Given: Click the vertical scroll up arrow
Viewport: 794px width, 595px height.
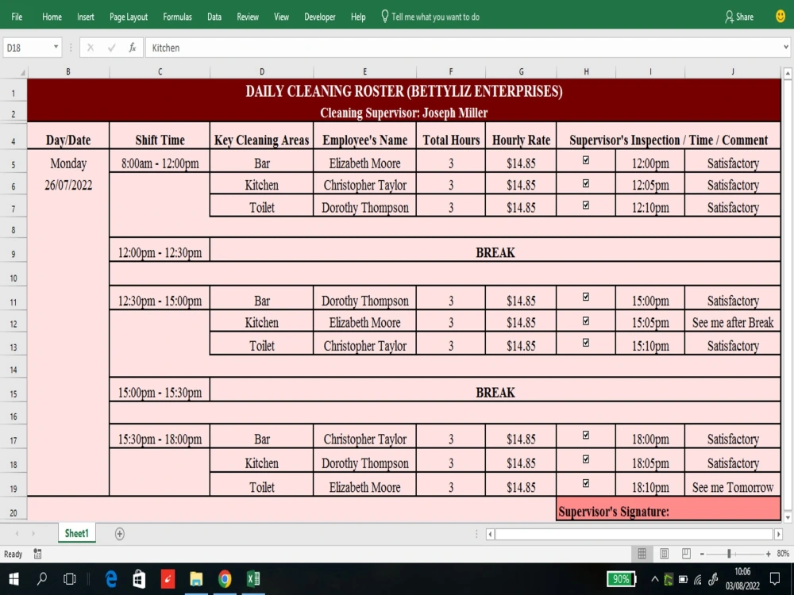Looking at the screenshot, I should [x=788, y=73].
